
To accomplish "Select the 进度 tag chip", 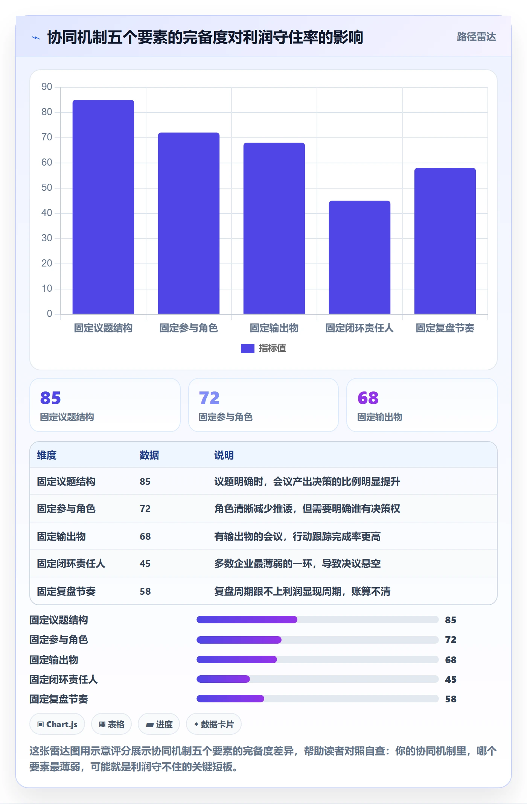I will 159,724.
